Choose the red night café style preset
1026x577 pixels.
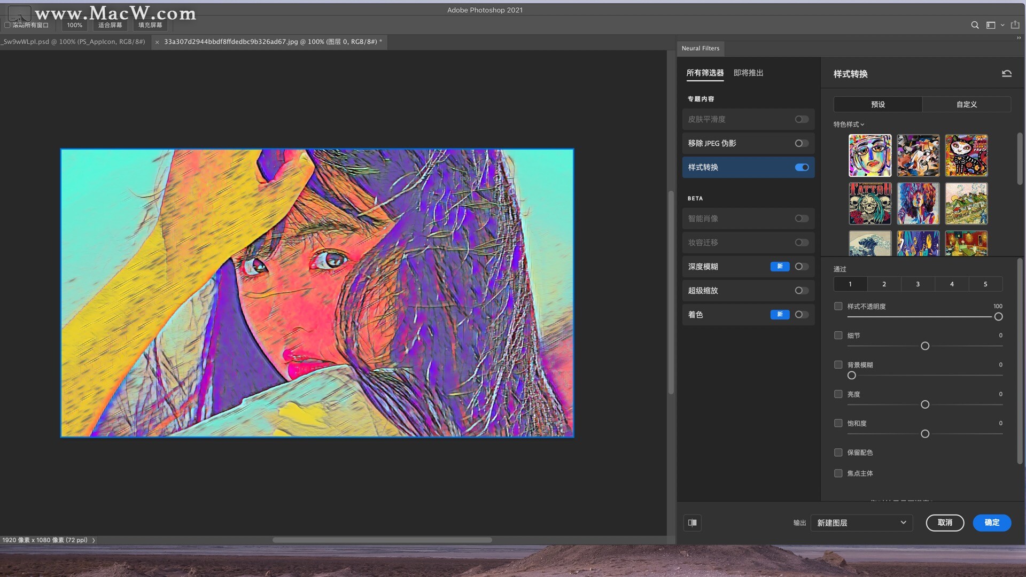[966, 244]
